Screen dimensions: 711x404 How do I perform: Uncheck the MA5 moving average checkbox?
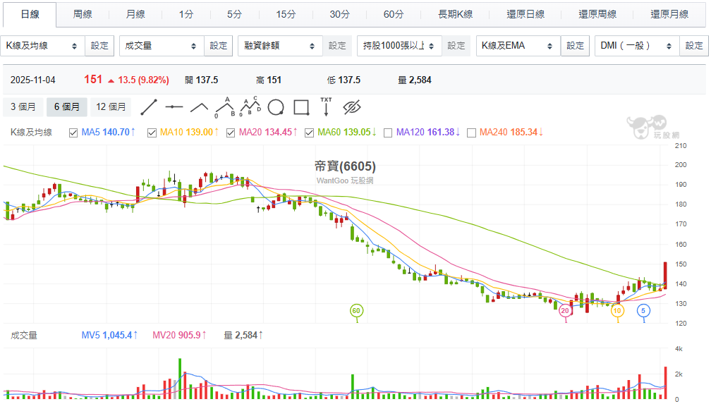click(73, 132)
